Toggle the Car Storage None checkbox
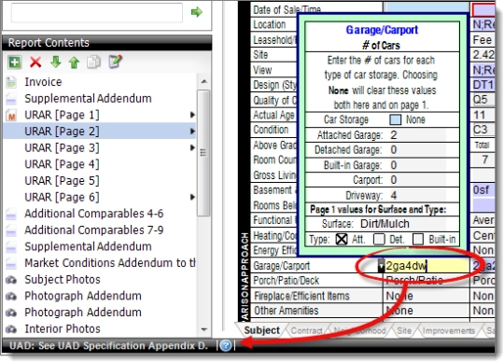The height and width of the screenshot is (362, 504). (x=396, y=119)
